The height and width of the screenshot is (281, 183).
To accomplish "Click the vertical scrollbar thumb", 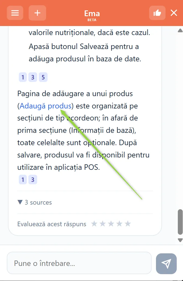I will coord(180,222).
